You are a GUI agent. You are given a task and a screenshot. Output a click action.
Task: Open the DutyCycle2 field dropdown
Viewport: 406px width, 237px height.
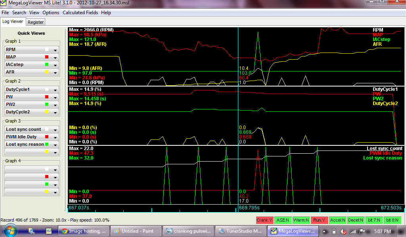(56, 112)
